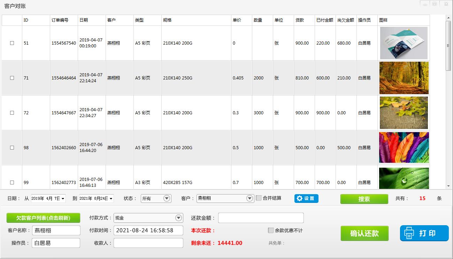Enable the 合并结算 checkbox
The height and width of the screenshot is (259, 453).
259,198
